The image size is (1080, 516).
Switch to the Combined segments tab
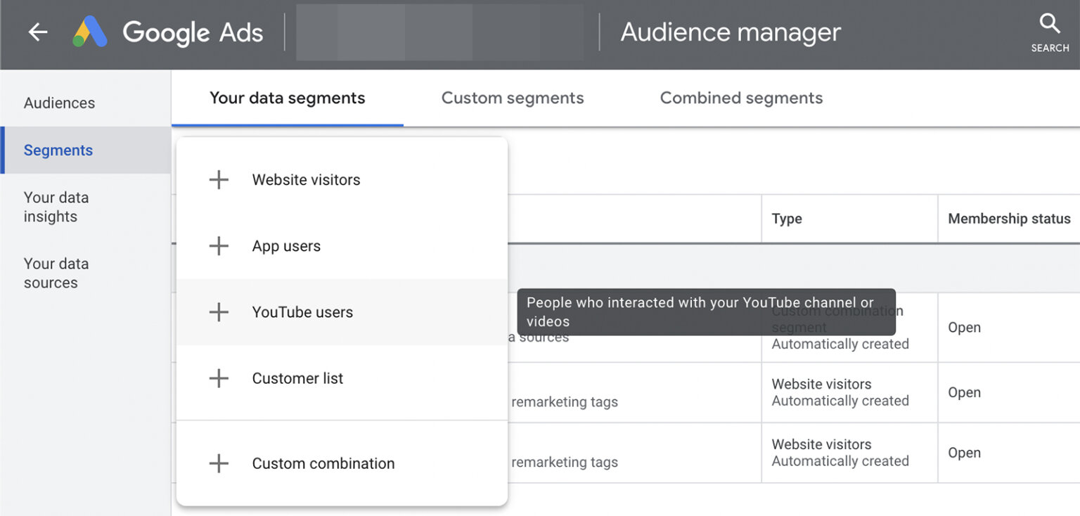coord(741,98)
